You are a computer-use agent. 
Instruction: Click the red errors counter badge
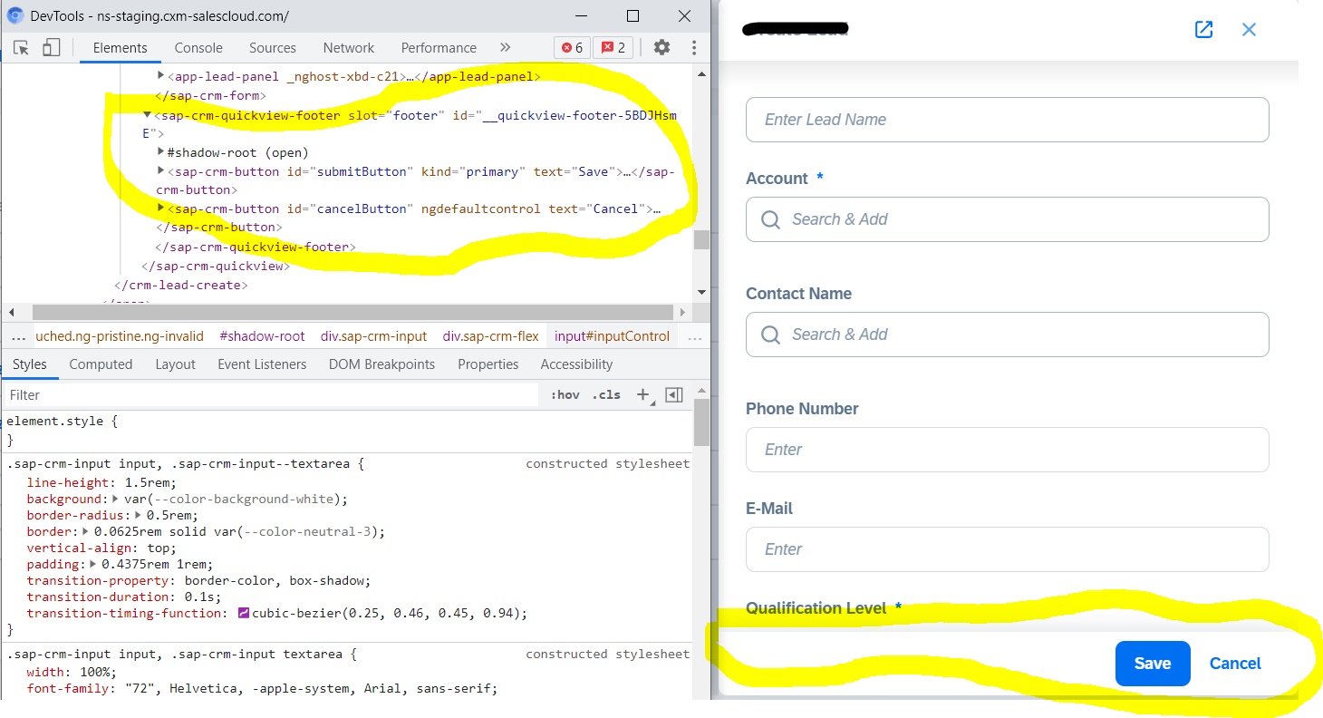(x=572, y=47)
